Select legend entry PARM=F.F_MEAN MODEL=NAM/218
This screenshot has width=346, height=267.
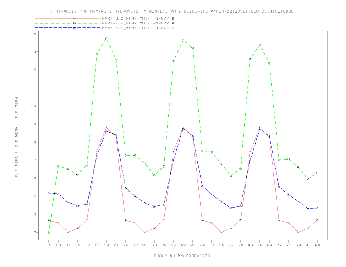pos(138,23)
